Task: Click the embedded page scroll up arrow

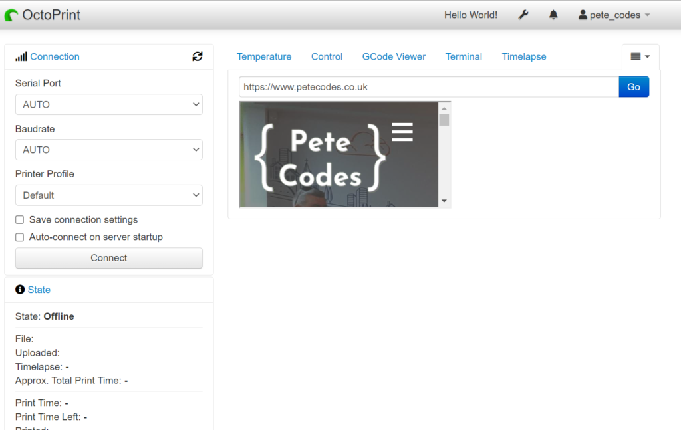Action: (444, 108)
